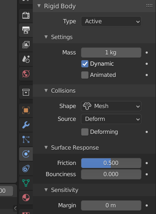Enable the Animated checkbox
Screen dimensions: 156x214
pyautogui.click(x=85, y=75)
